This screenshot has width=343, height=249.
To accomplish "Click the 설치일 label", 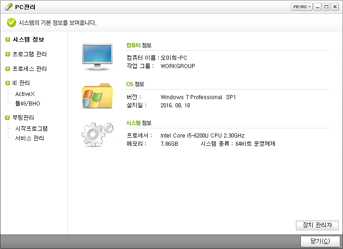I will (136, 106).
